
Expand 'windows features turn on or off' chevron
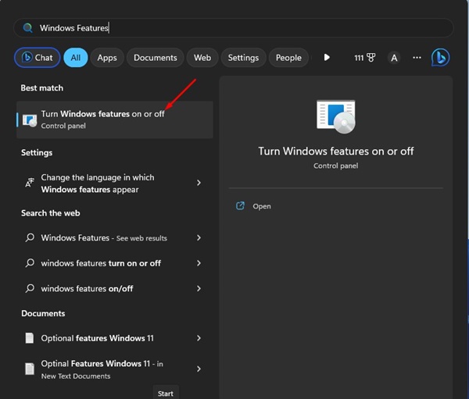[199, 263]
